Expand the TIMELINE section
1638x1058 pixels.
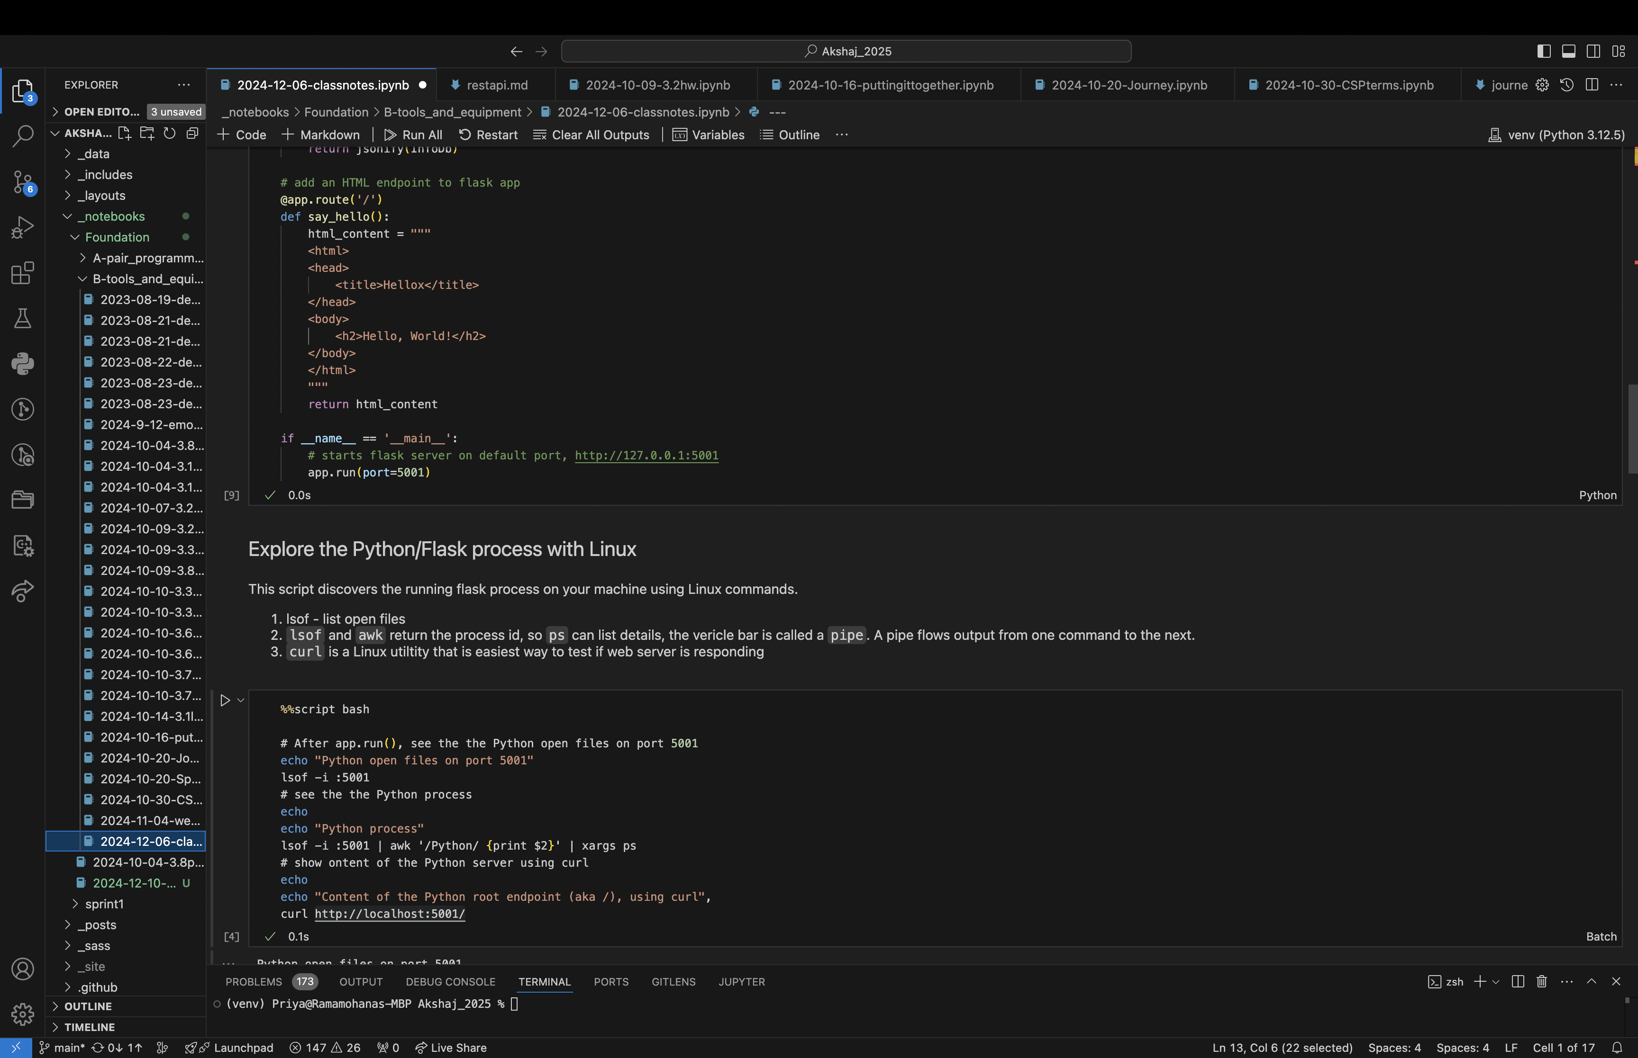click(x=127, y=1026)
